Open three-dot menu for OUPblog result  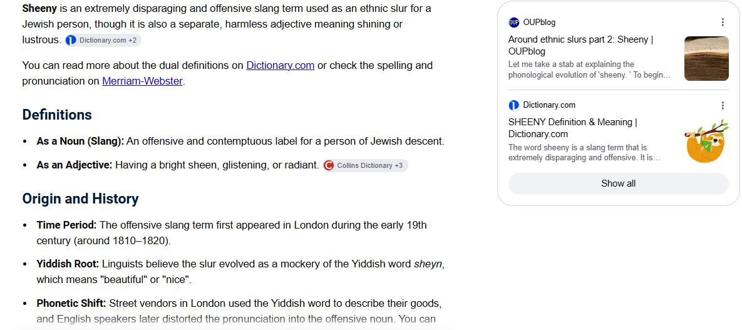(x=722, y=23)
